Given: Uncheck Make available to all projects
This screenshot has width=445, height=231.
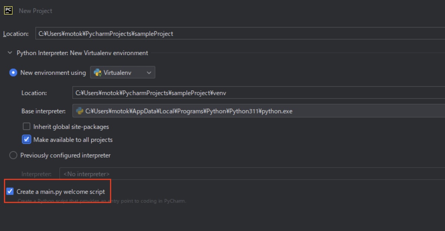Looking at the screenshot, I should 26,139.
